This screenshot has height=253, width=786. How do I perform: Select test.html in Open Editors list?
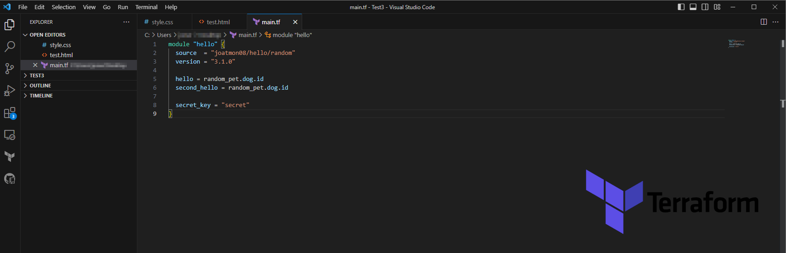pyautogui.click(x=61, y=55)
